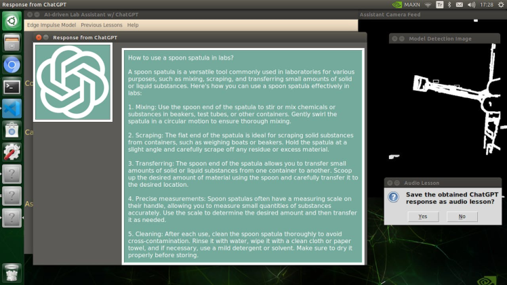Image resolution: width=507 pixels, height=285 pixels.
Task: Click the '1. Mixing' paragraph heading
Action: [x=141, y=107]
